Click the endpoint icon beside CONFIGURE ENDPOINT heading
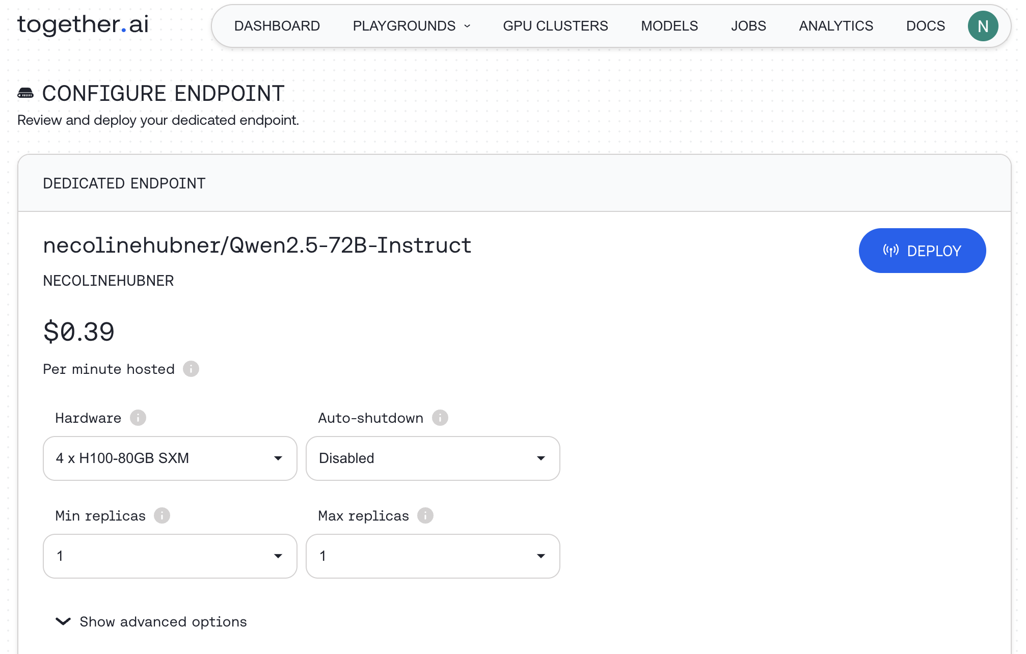 tap(25, 93)
